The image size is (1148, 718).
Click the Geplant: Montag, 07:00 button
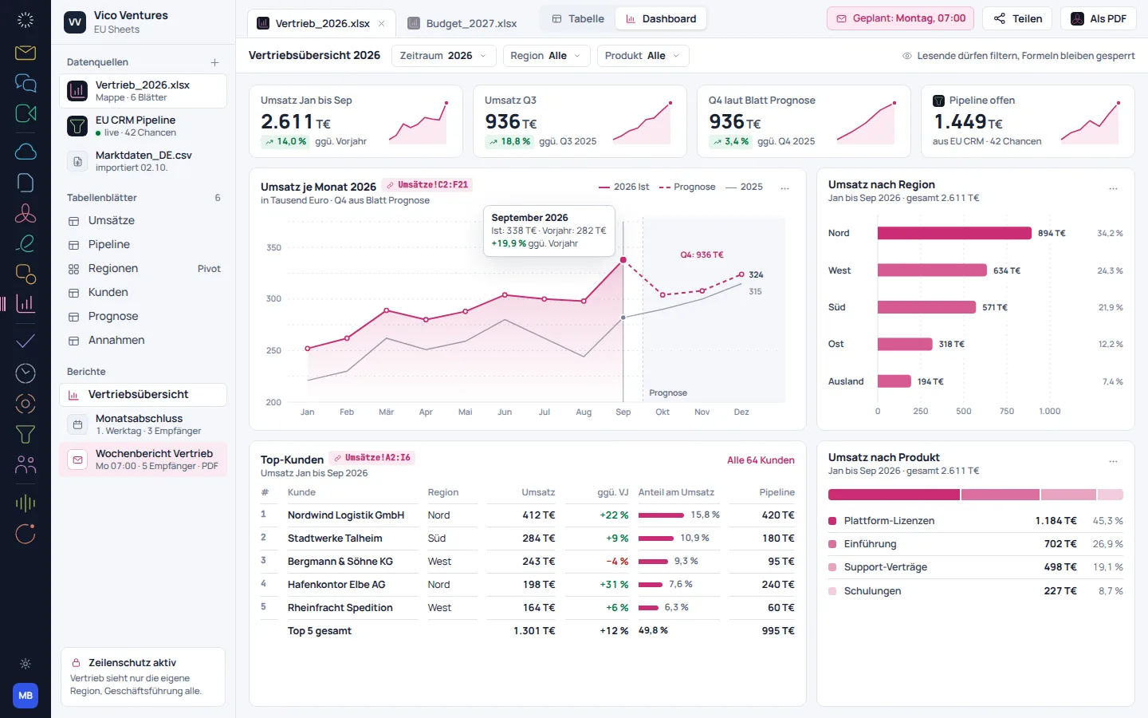[x=900, y=18]
